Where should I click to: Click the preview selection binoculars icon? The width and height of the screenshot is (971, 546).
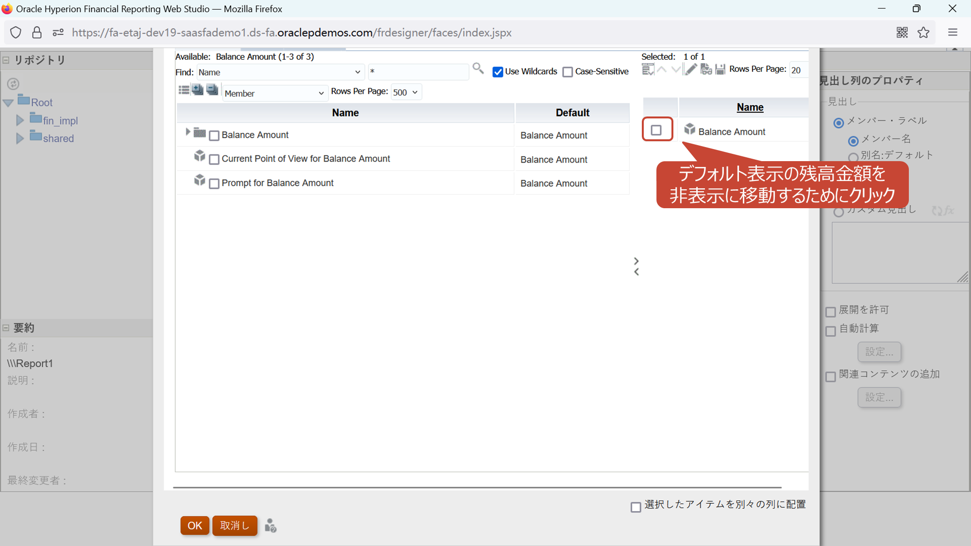tap(706, 69)
